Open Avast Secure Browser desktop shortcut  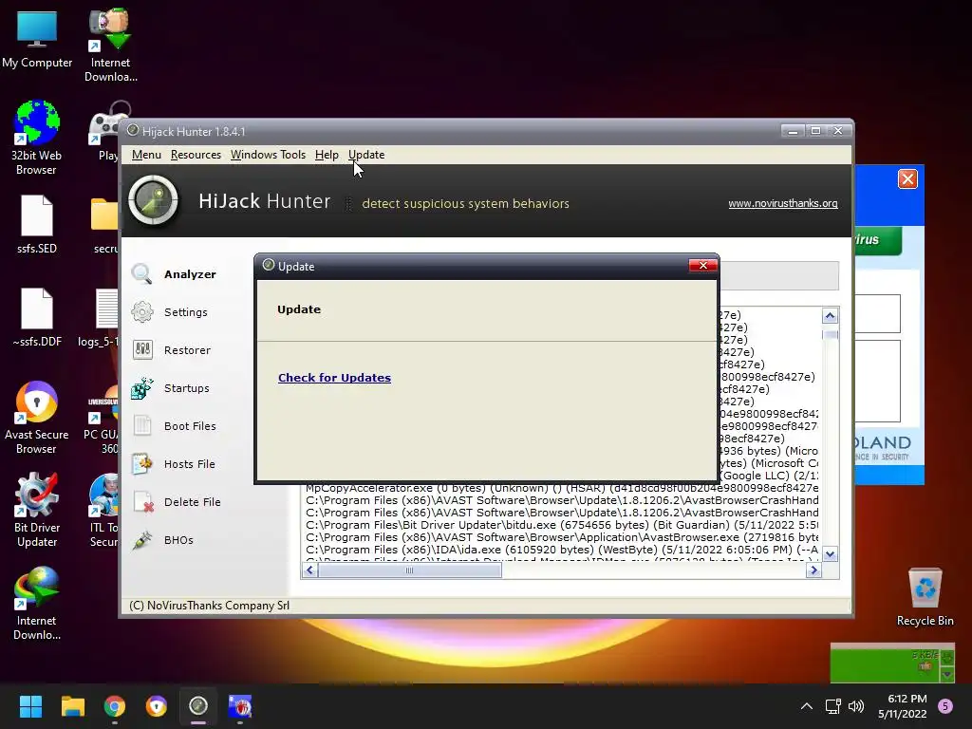pyautogui.click(x=37, y=418)
